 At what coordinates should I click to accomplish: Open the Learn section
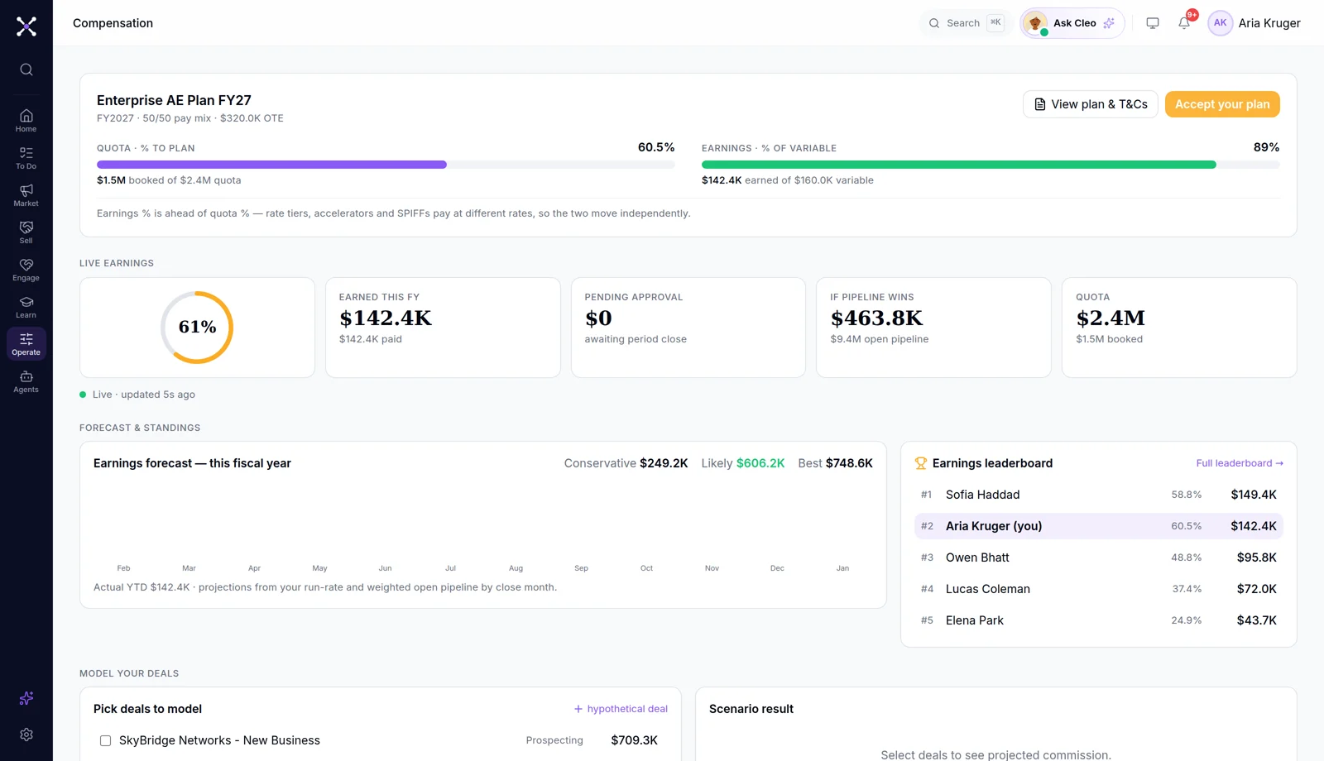pos(26,307)
